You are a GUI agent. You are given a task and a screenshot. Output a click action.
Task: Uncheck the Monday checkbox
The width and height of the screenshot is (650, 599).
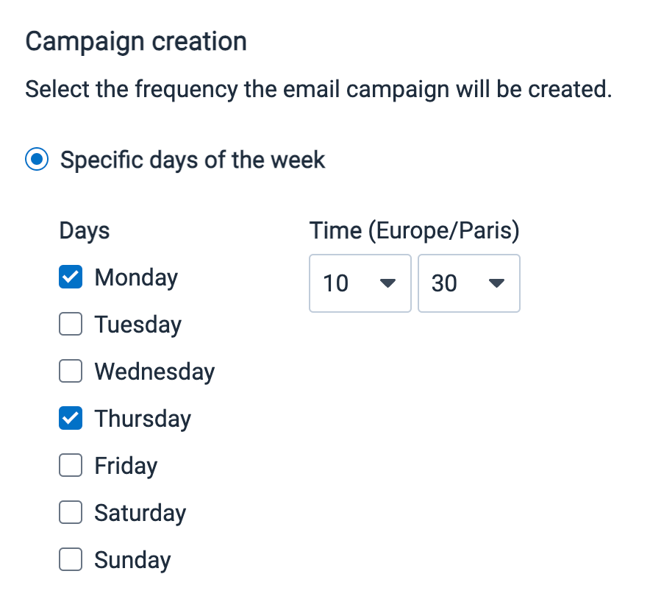click(x=71, y=277)
